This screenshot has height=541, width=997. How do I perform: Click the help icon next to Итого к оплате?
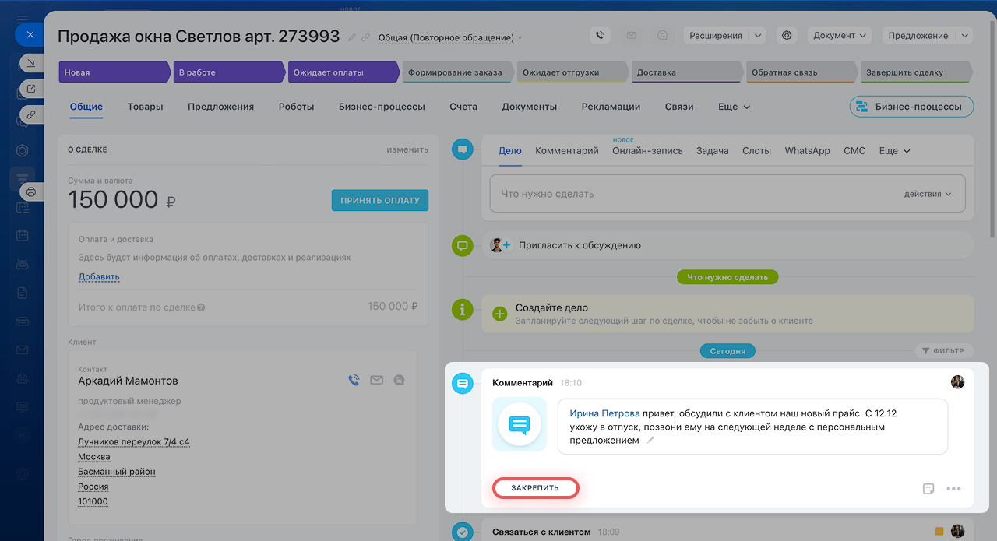(x=201, y=307)
